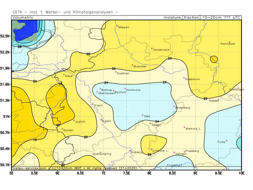This screenshot has height=190, width=253.
Task: Click the 6.5E longitude axis label
Action: 81,173
